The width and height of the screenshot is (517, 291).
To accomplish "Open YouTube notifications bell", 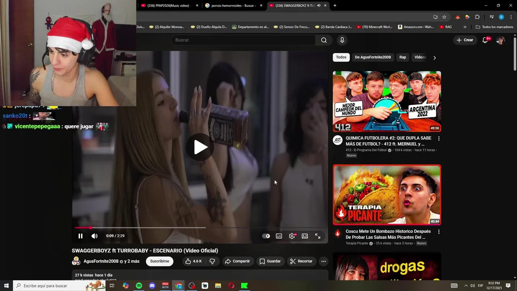I will [x=485, y=40].
